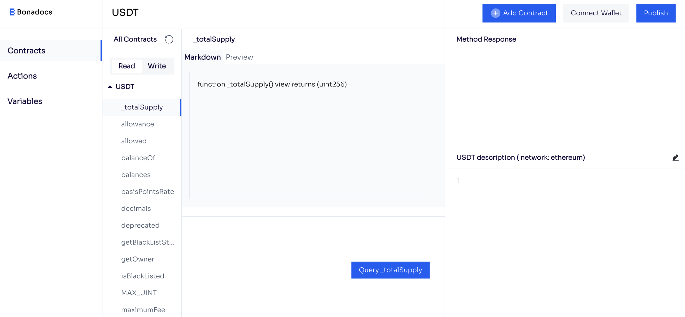Screen dimensions: 685x317
Task: Collapse the USDT contract tree
Action: (110, 87)
